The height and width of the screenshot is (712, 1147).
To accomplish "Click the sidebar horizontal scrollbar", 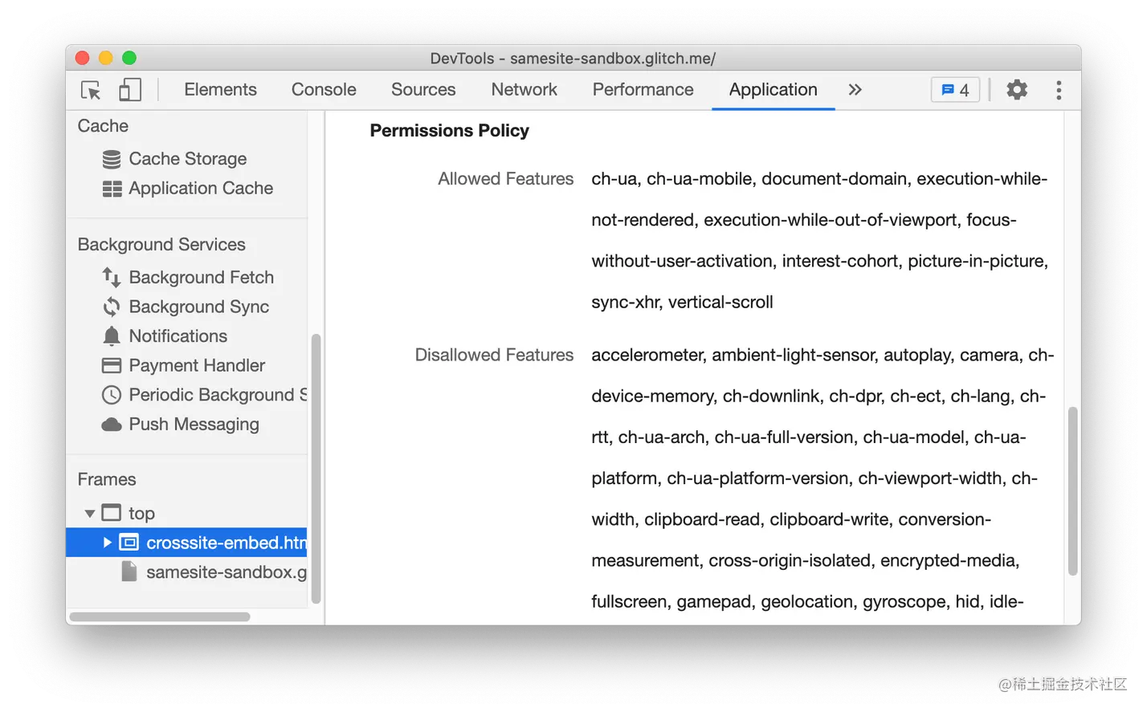I will [x=160, y=616].
